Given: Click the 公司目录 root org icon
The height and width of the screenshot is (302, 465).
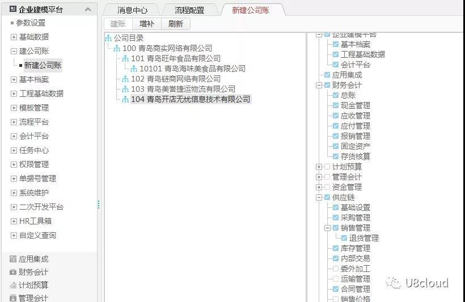Looking at the screenshot, I should [108, 38].
